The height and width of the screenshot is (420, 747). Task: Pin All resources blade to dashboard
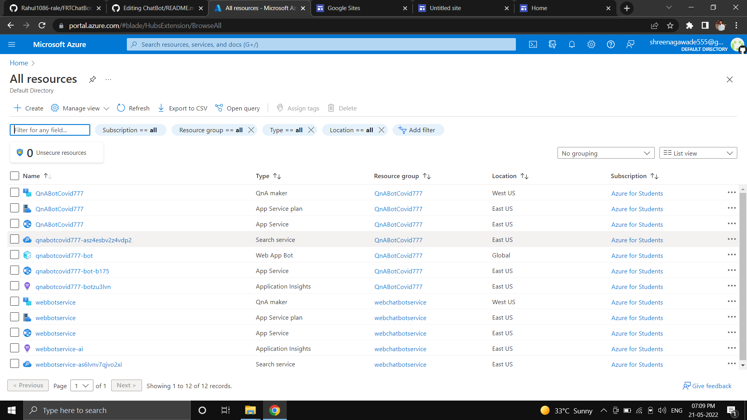click(x=92, y=79)
